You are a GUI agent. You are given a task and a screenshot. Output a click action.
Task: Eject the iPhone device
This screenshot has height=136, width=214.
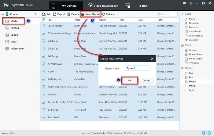pos(35,14)
